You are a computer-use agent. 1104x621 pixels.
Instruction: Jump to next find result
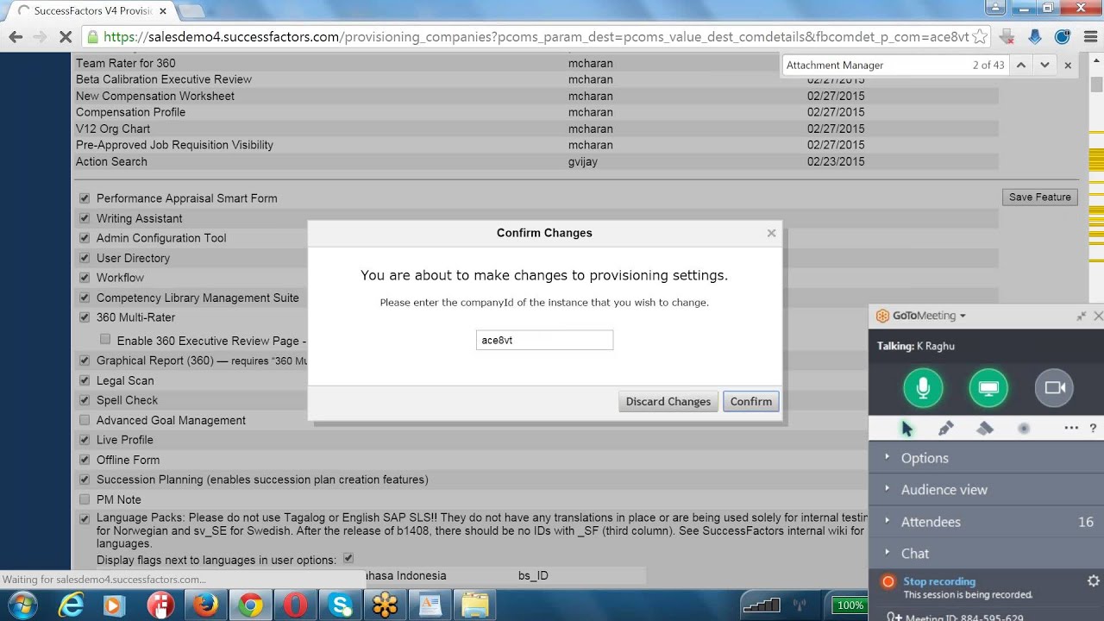[1044, 65]
